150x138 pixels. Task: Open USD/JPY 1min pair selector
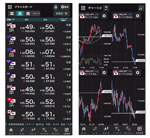pyautogui.click(x=89, y=16)
